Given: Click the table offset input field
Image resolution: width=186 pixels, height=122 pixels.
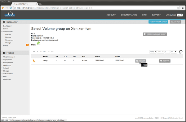Looking at the screenshot, I should tap(167, 52).
